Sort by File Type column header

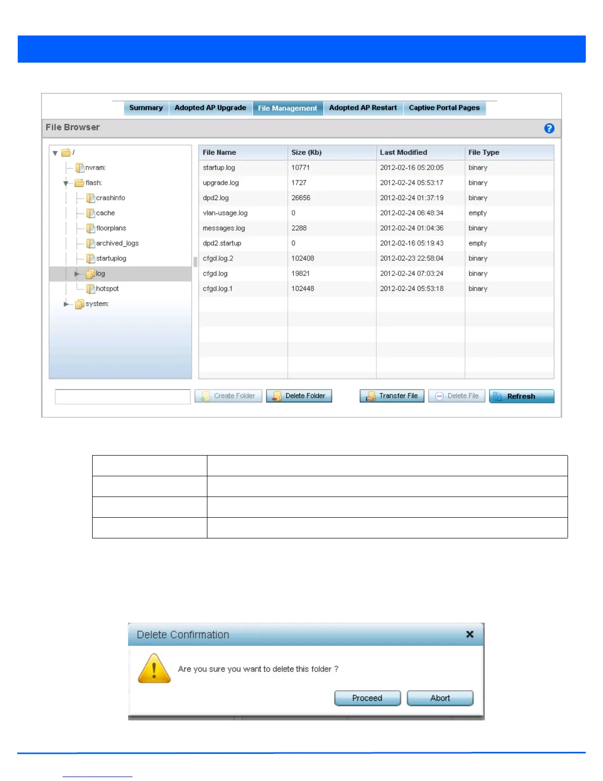tap(509, 153)
